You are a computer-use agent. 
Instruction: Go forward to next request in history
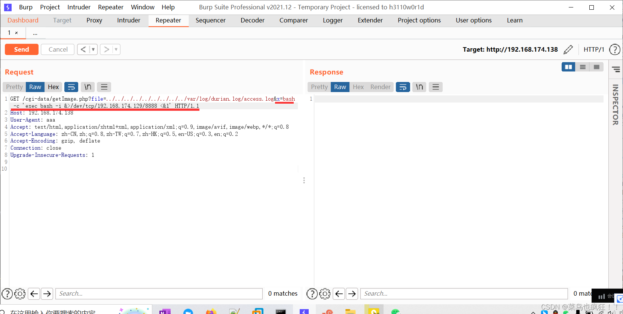[x=106, y=49]
